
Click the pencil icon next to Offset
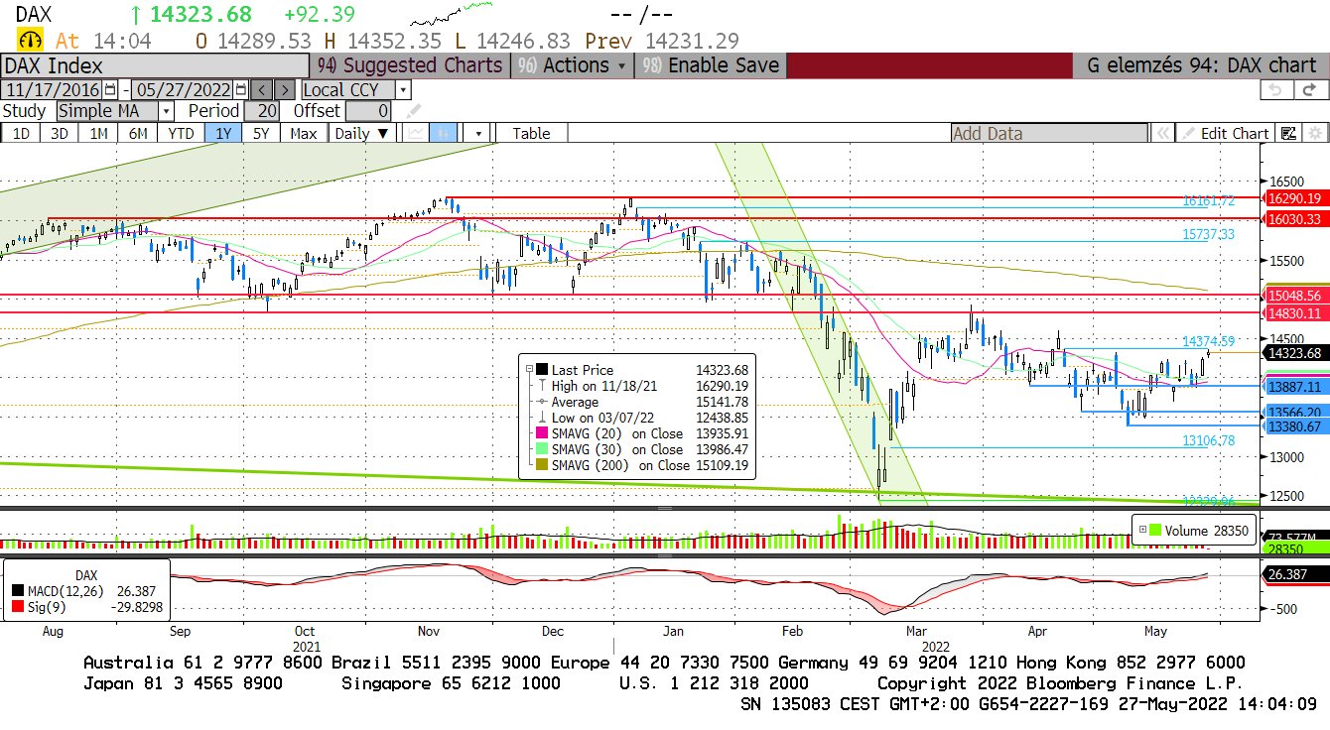(413, 111)
